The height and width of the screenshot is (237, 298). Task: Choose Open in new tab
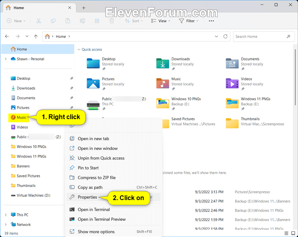point(114,139)
